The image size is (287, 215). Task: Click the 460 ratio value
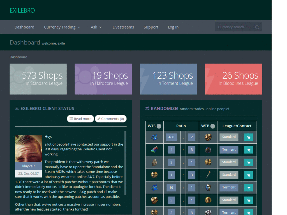pos(171,137)
